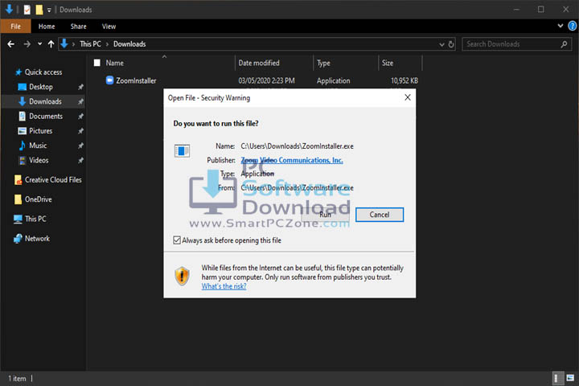Expand the address bar history dropdown

tap(441, 44)
